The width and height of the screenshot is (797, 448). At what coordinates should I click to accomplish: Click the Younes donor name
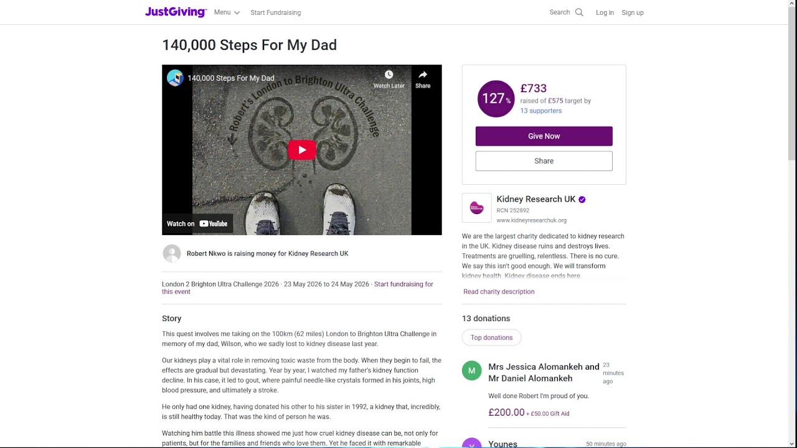503,444
